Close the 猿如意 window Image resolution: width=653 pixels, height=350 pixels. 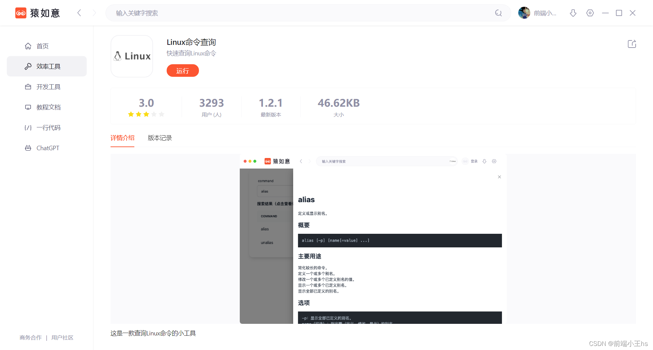pos(633,13)
